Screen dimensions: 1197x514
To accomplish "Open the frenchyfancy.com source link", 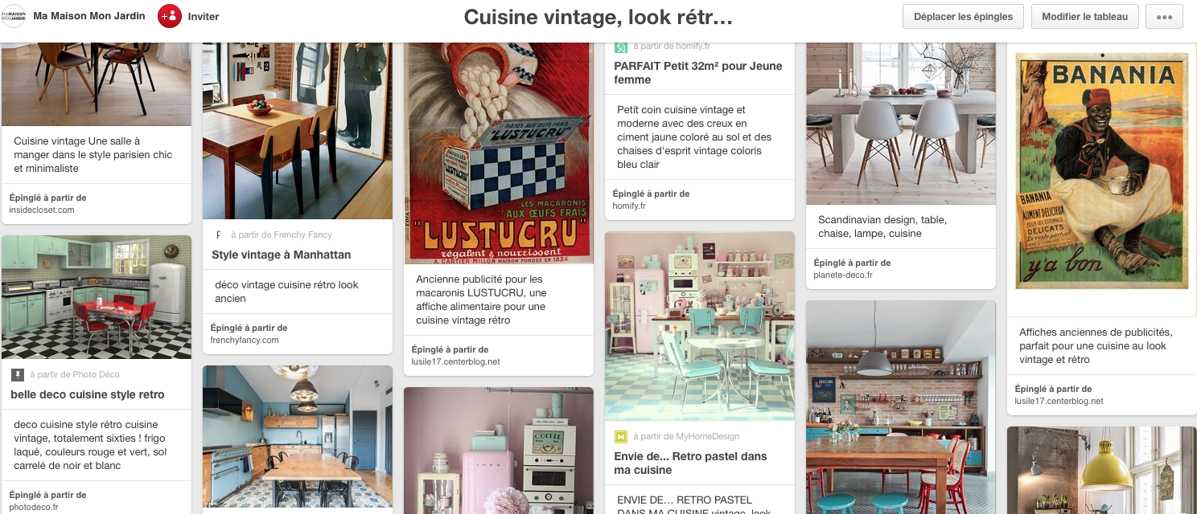I will 245,341.
